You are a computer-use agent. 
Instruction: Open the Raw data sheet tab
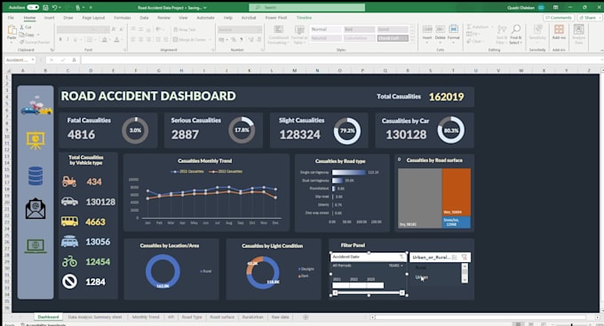pos(280,317)
